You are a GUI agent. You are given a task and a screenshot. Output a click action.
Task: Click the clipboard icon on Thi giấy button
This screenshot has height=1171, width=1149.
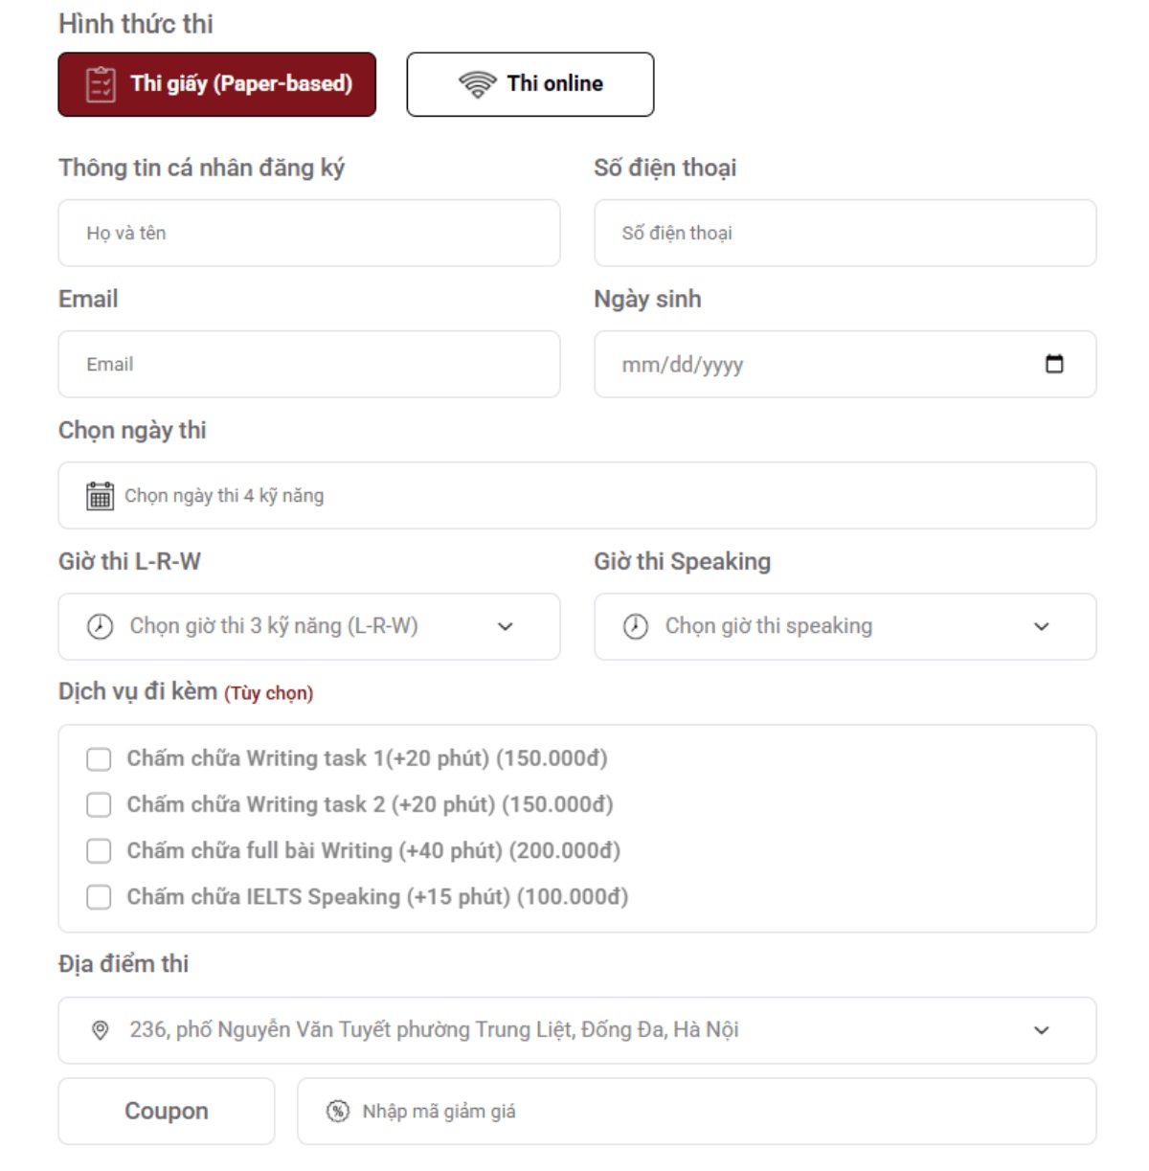101,84
